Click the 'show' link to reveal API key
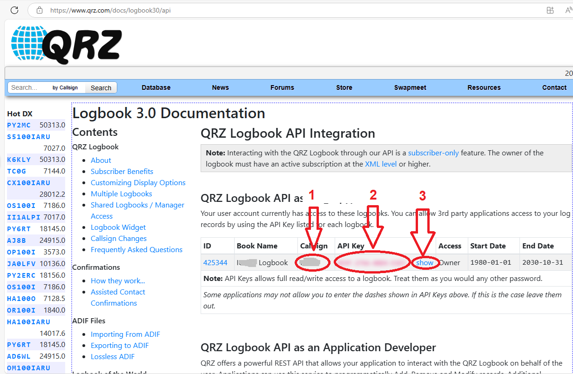573x374 pixels. click(425, 263)
